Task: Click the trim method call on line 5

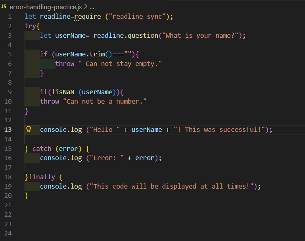Action: pos(98,54)
